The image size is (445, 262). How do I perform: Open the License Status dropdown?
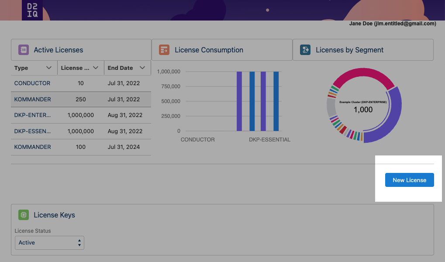(49, 243)
